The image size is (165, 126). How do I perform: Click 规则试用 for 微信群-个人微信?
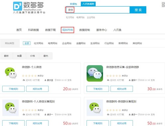click(x=38, y=89)
